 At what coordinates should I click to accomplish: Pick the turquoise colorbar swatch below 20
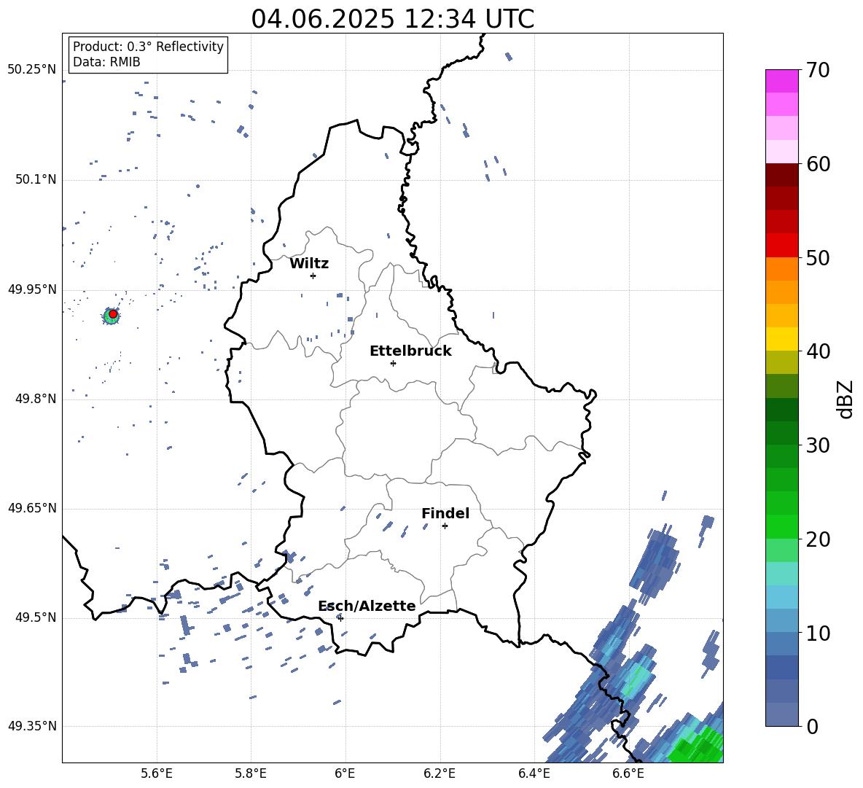(x=781, y=574)
